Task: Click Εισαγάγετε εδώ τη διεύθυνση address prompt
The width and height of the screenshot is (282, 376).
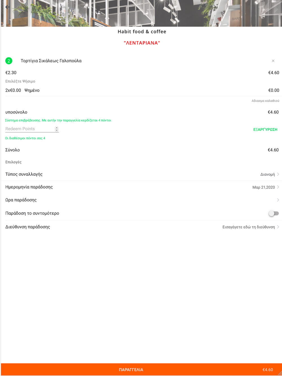Action: pyautogui.click(x=248, y=227)
